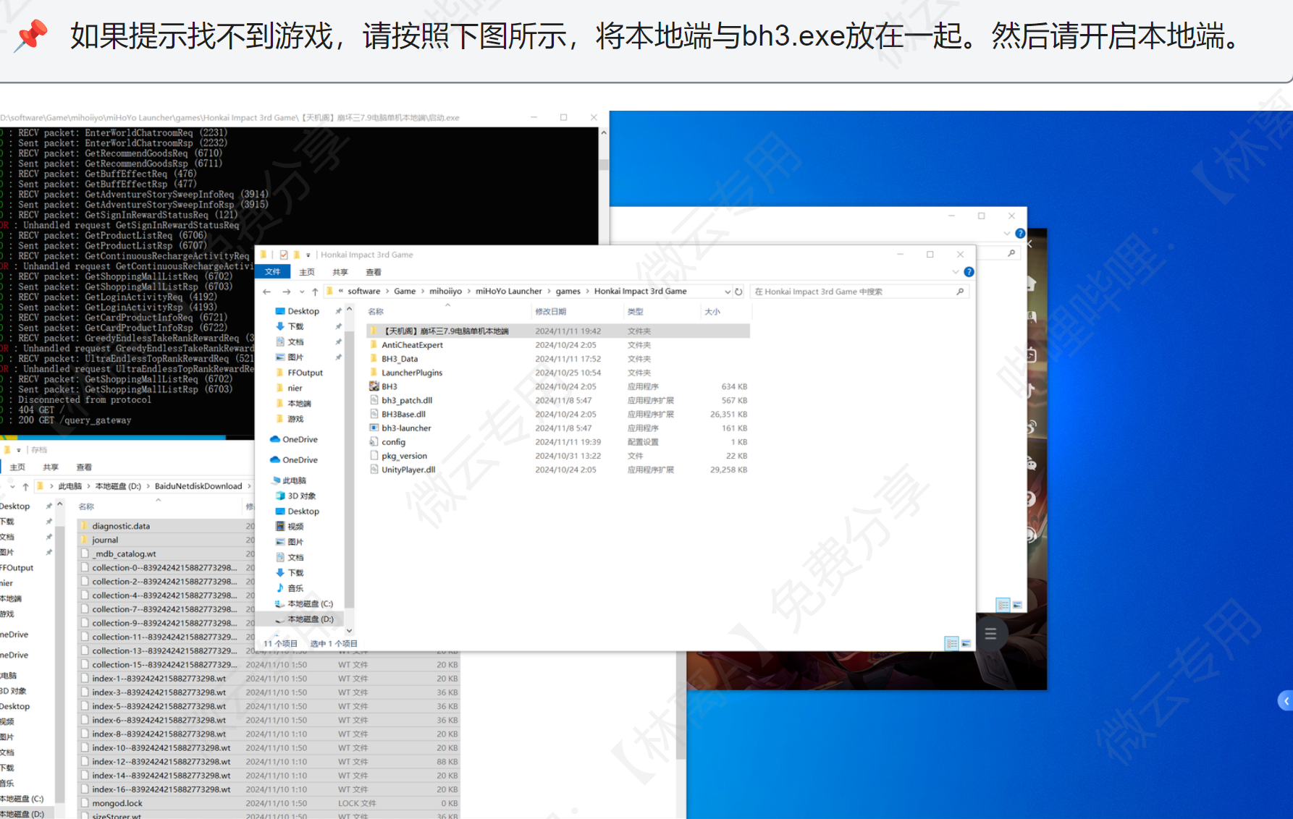This screenshot has height=819, width=1293.
Task: Expand chevron in the white window behind
Action: click(x=1006, y=233)
